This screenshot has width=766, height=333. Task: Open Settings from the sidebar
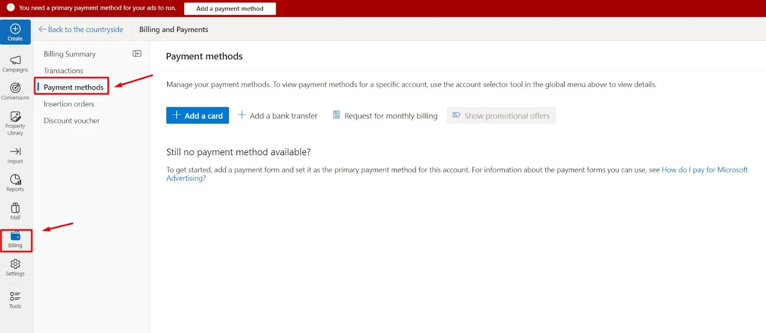(x=15, y=268)
